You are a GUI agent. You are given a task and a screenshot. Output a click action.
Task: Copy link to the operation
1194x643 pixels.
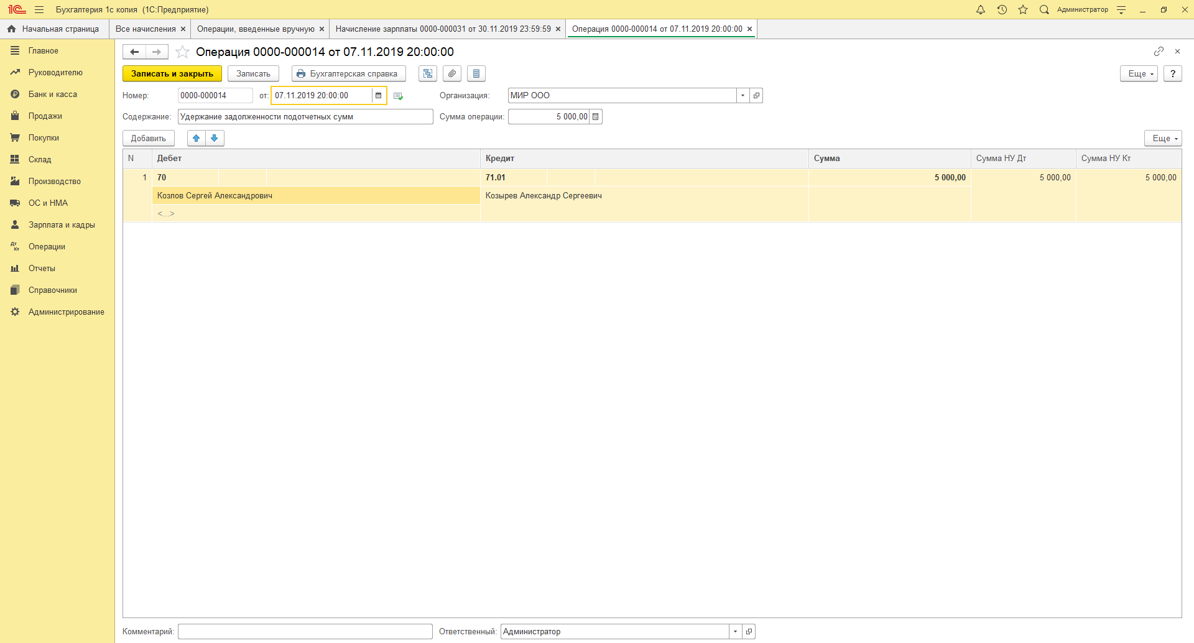(x=1159, y=51)
